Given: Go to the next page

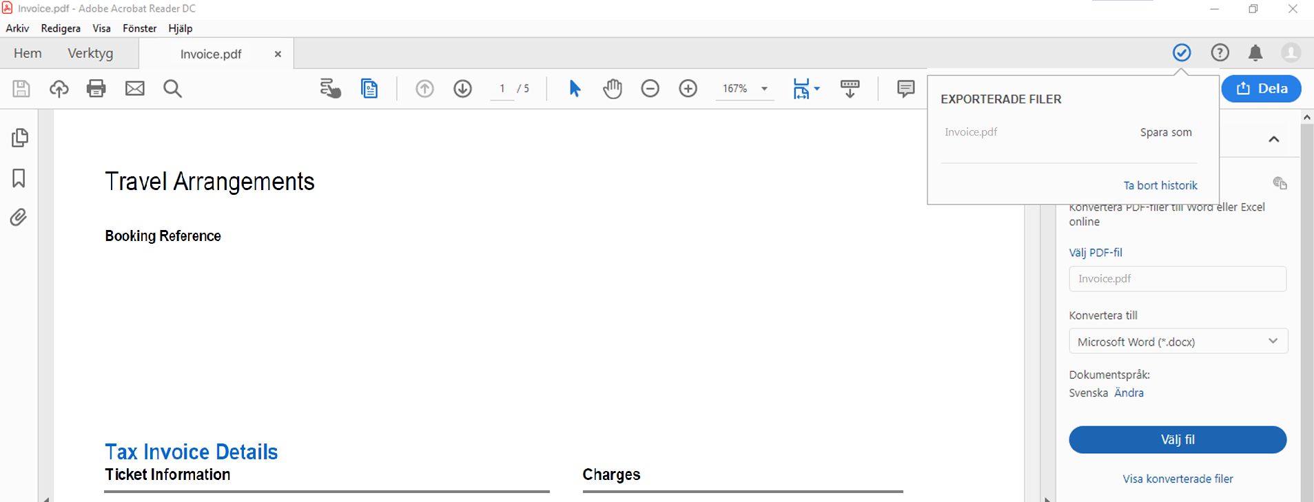Looking at the screenshot, I should pos(463,89).
